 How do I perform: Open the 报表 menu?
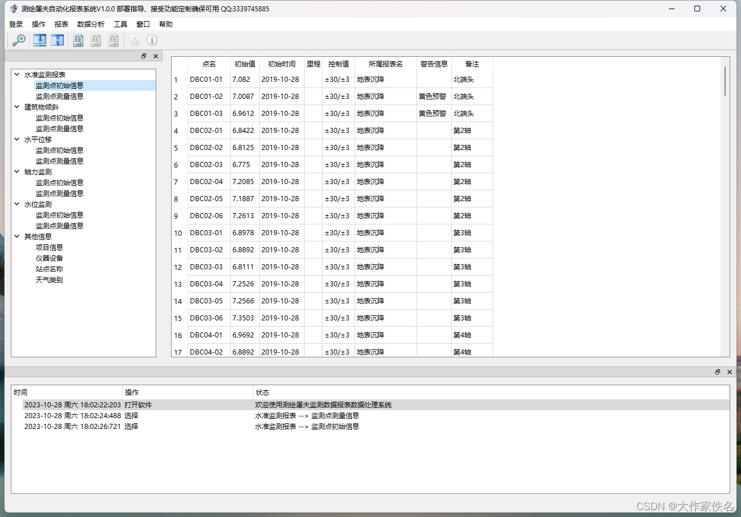61,24
